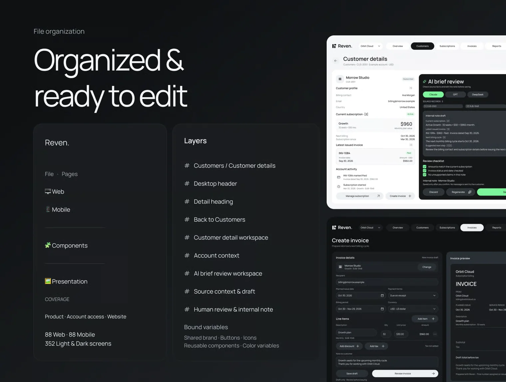Open the Orbit Cloud dropdown in the light Customer details window
Viewport: 506px width, 382px height.
(x=370, y=46)
